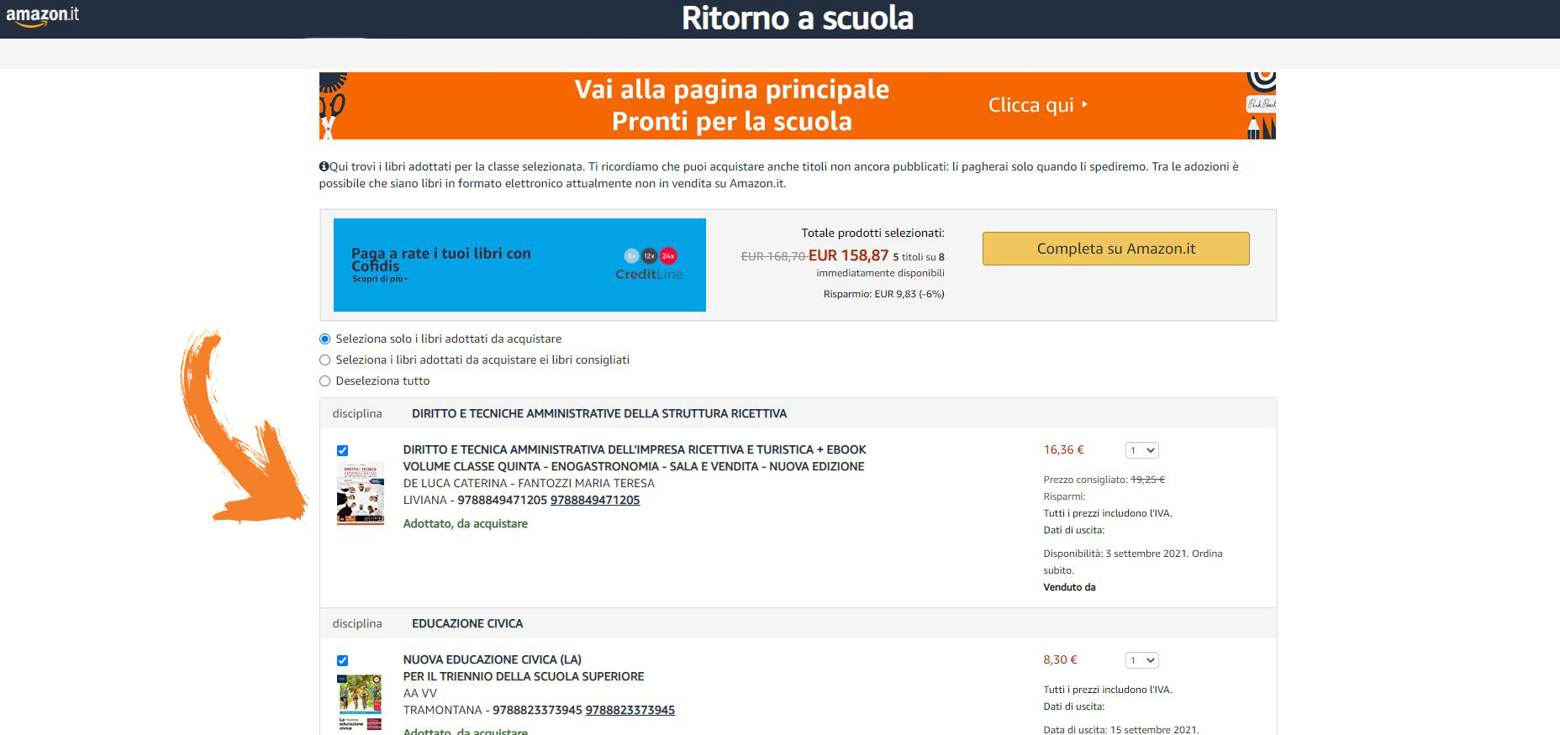1560x735 pixels.
Task: Click 'Scopri di più' in Cofidis banner
Action: (379, 279)
